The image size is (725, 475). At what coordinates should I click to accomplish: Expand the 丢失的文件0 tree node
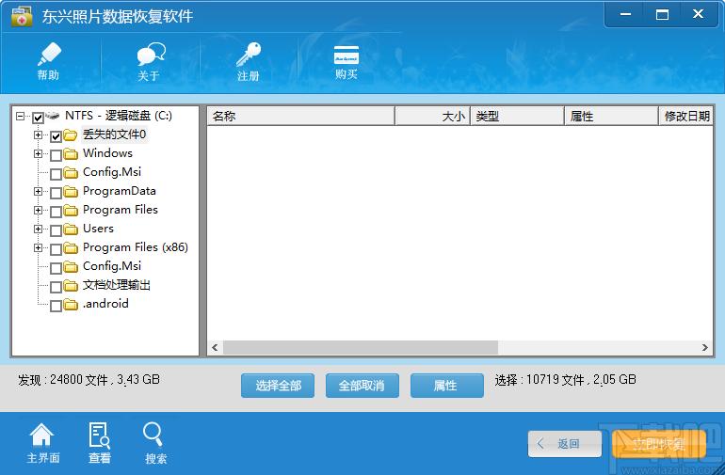[38, 135]
